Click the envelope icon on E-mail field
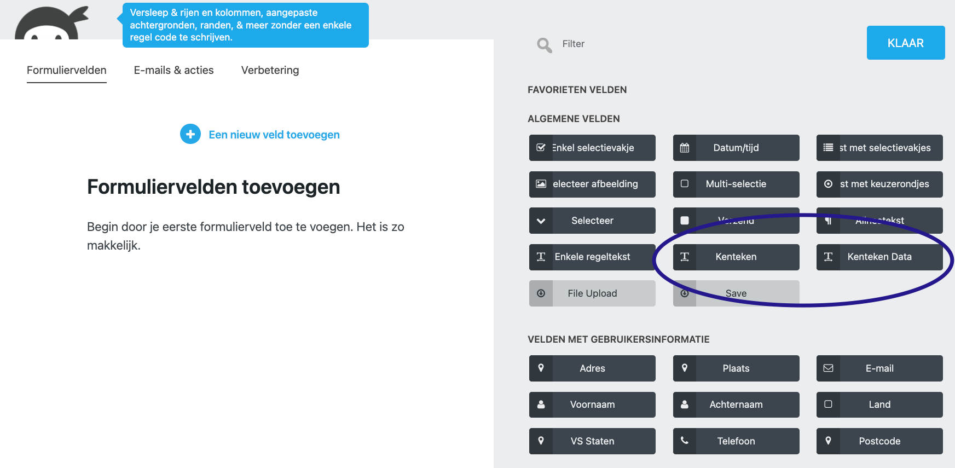This screenshot has height=468, width=955. [828, 368]
